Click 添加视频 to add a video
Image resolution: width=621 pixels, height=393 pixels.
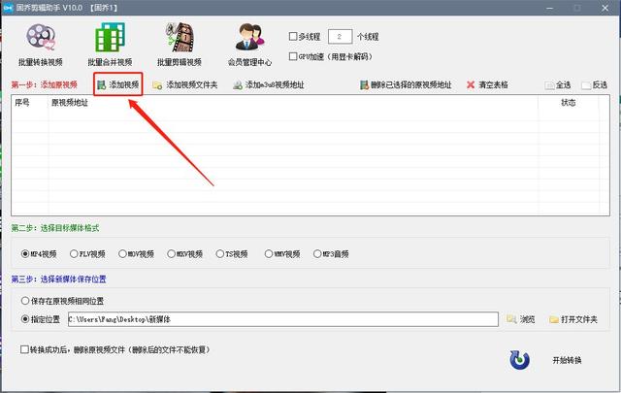[117, 84]
